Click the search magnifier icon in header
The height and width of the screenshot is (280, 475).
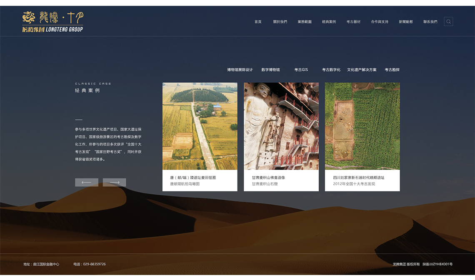[448, 22]
